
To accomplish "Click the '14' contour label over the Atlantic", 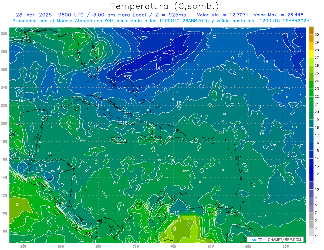I will pyautogui.click(x=158, y=68).
